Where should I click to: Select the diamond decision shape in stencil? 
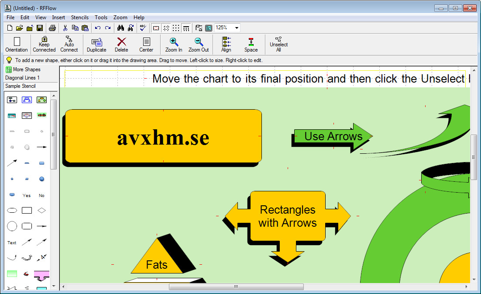(x=42, y=210)
